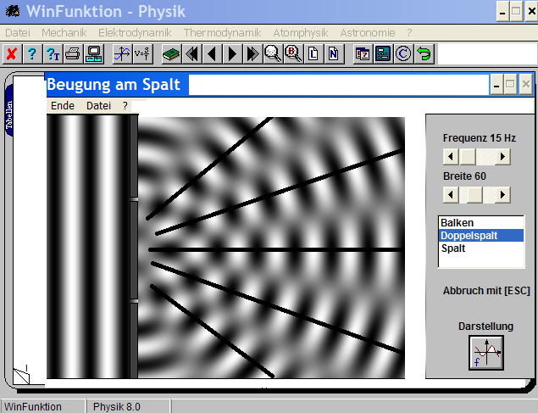Click the Tabellen vertical side tab
Viewport: 538px width, 413px height.
coord(9,110)
